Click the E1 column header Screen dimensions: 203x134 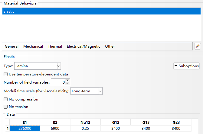[x=25, y=122]
